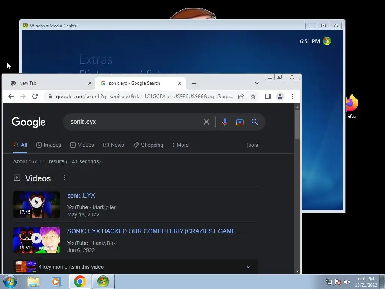Screen dimensions: 385x289
Task: Open Firefox desktop shortcut
Action: tap(352, 106)
